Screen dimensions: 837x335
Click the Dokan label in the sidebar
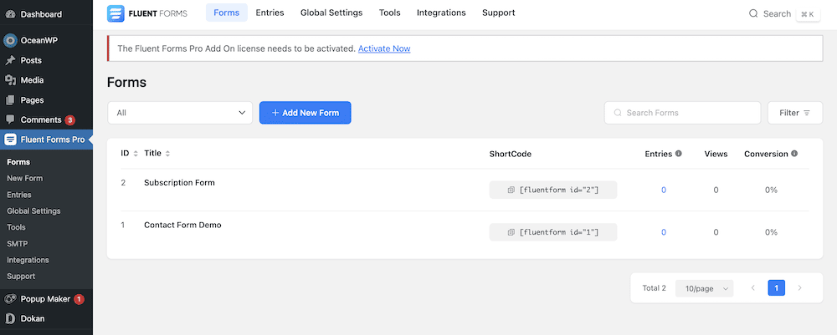click(33, 319)
